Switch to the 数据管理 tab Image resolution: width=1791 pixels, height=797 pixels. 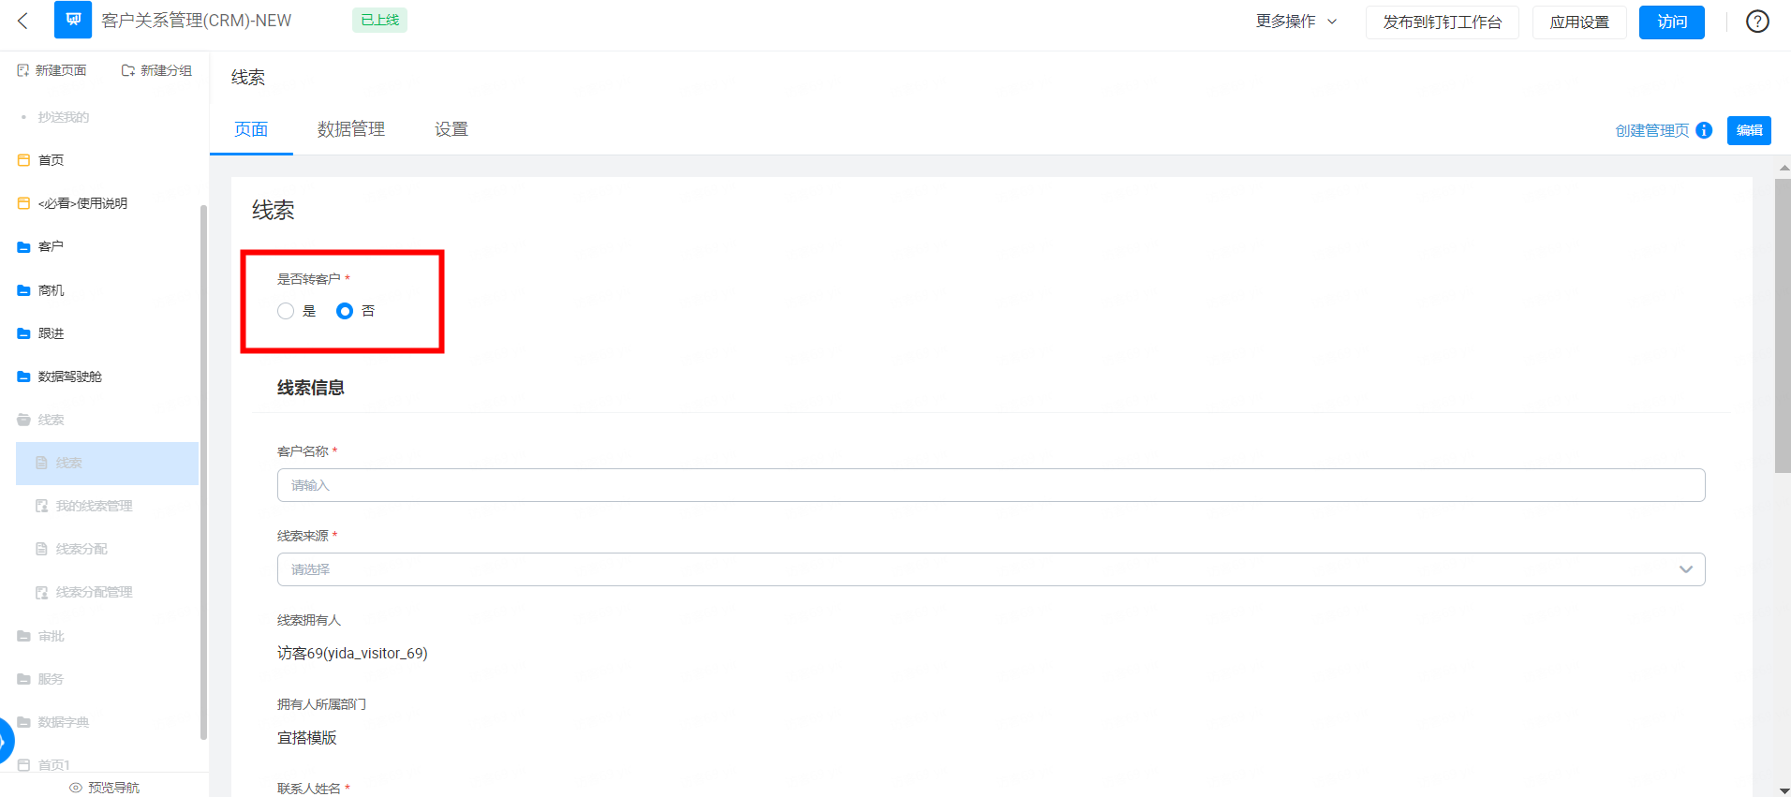click(x=351, y=129)
